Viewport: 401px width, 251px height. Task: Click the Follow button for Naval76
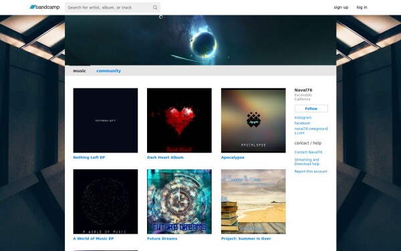tap(311, 108)
